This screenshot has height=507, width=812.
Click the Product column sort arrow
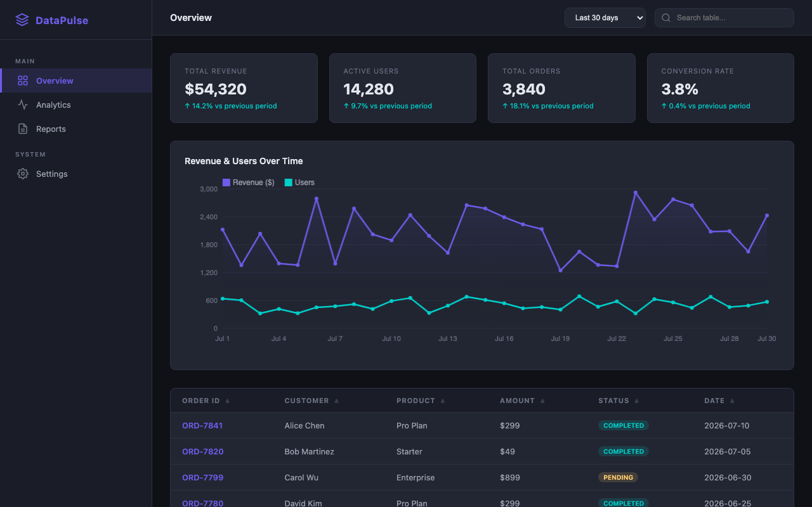(x=443, y=401)
